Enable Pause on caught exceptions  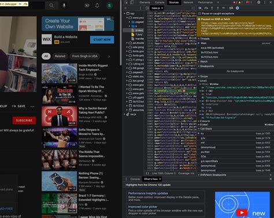(199, 14)
